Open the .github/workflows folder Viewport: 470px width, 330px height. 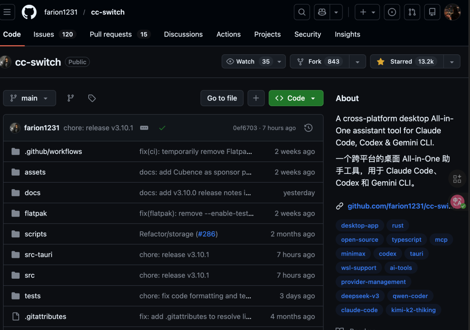(53, 152)
